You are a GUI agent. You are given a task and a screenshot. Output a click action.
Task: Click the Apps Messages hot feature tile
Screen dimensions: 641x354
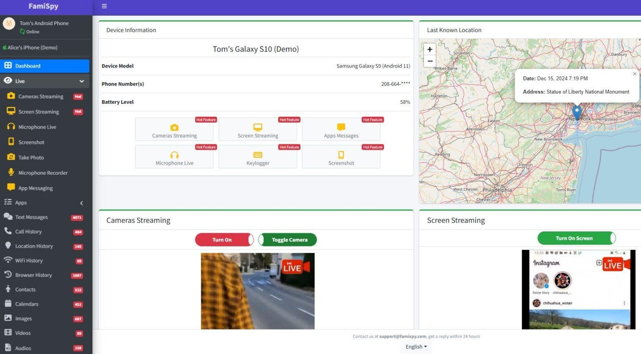(x=341, y=130)
